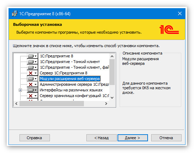Open dropdown arrow for Сервер 1С:Предприятия 8

[35, 73]
